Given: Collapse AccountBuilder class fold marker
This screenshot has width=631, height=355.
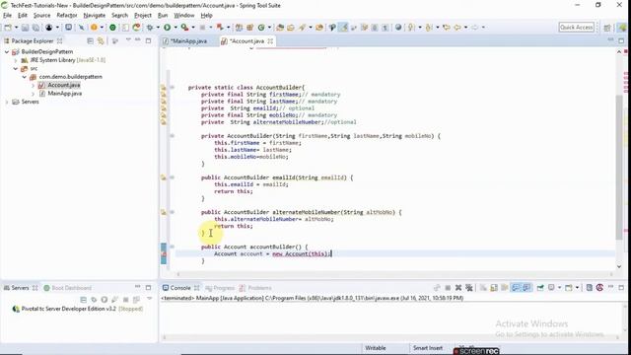Looking at the screenshot, I should coord(172,88).
